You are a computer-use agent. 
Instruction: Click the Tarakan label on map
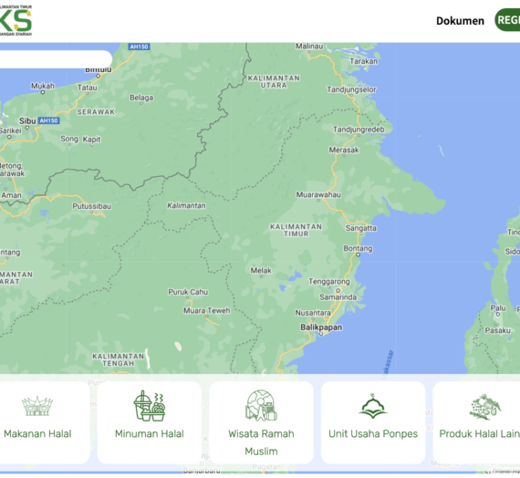pyautogui.click(x=363, y=61)
